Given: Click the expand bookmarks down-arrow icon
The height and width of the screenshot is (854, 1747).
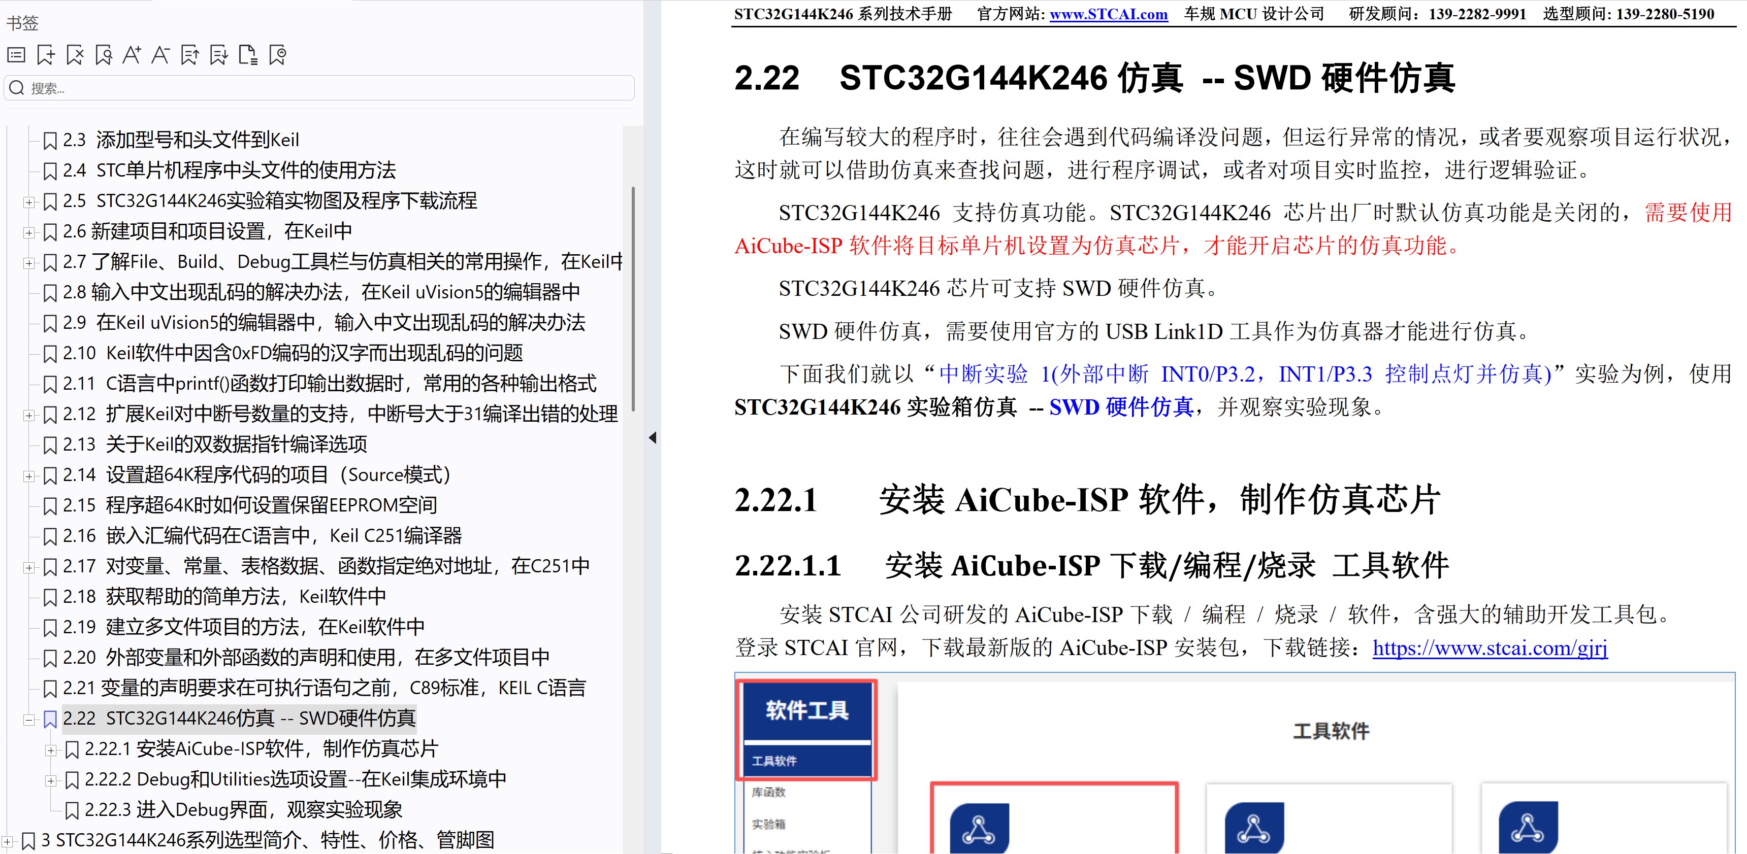Looking at the screenshot, I should 219,55.
